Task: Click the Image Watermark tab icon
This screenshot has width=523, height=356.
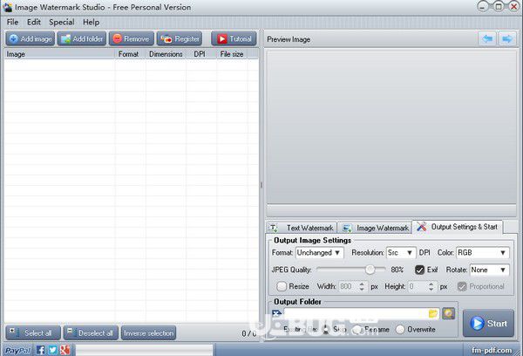Action: [x=347, y=228]
